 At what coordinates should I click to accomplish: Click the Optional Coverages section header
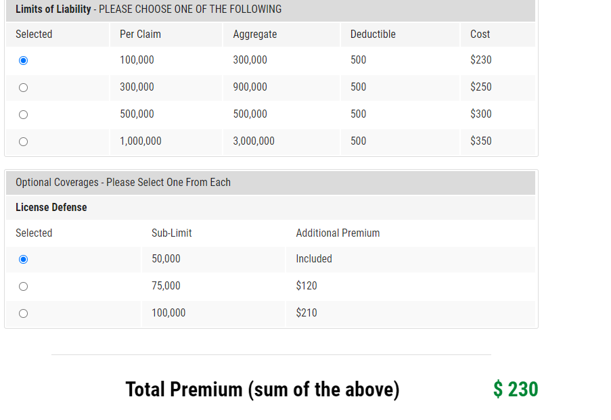click(123, 183)
